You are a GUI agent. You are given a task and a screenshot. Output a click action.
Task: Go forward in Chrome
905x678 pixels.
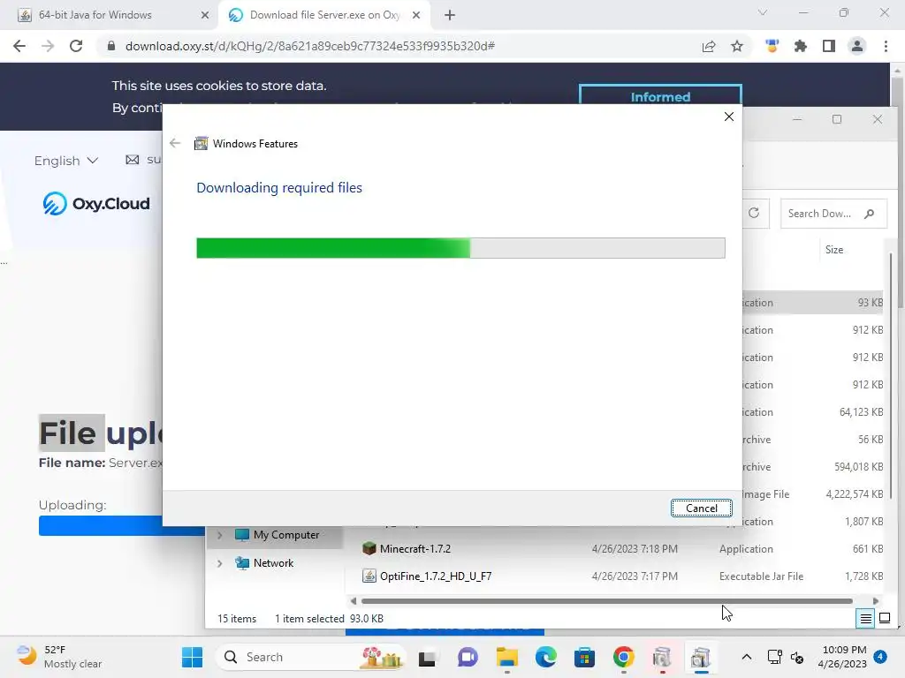coord(48,46)
